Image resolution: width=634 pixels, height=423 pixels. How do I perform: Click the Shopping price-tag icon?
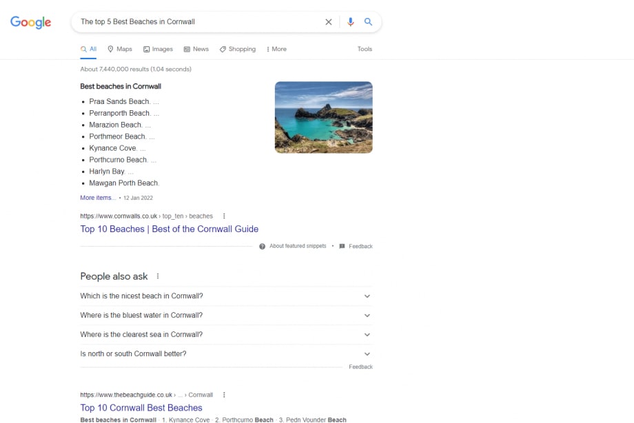[x=221, y=49]
